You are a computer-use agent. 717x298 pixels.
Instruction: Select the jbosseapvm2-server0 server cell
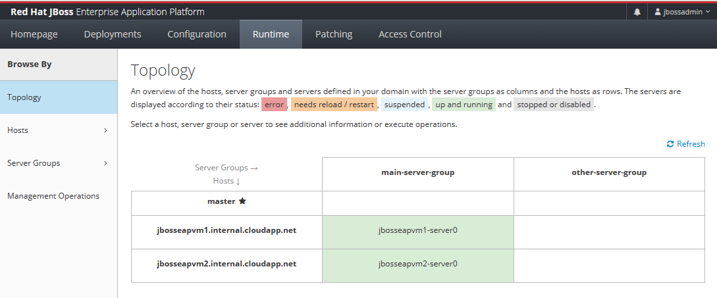tap(418, 264)
